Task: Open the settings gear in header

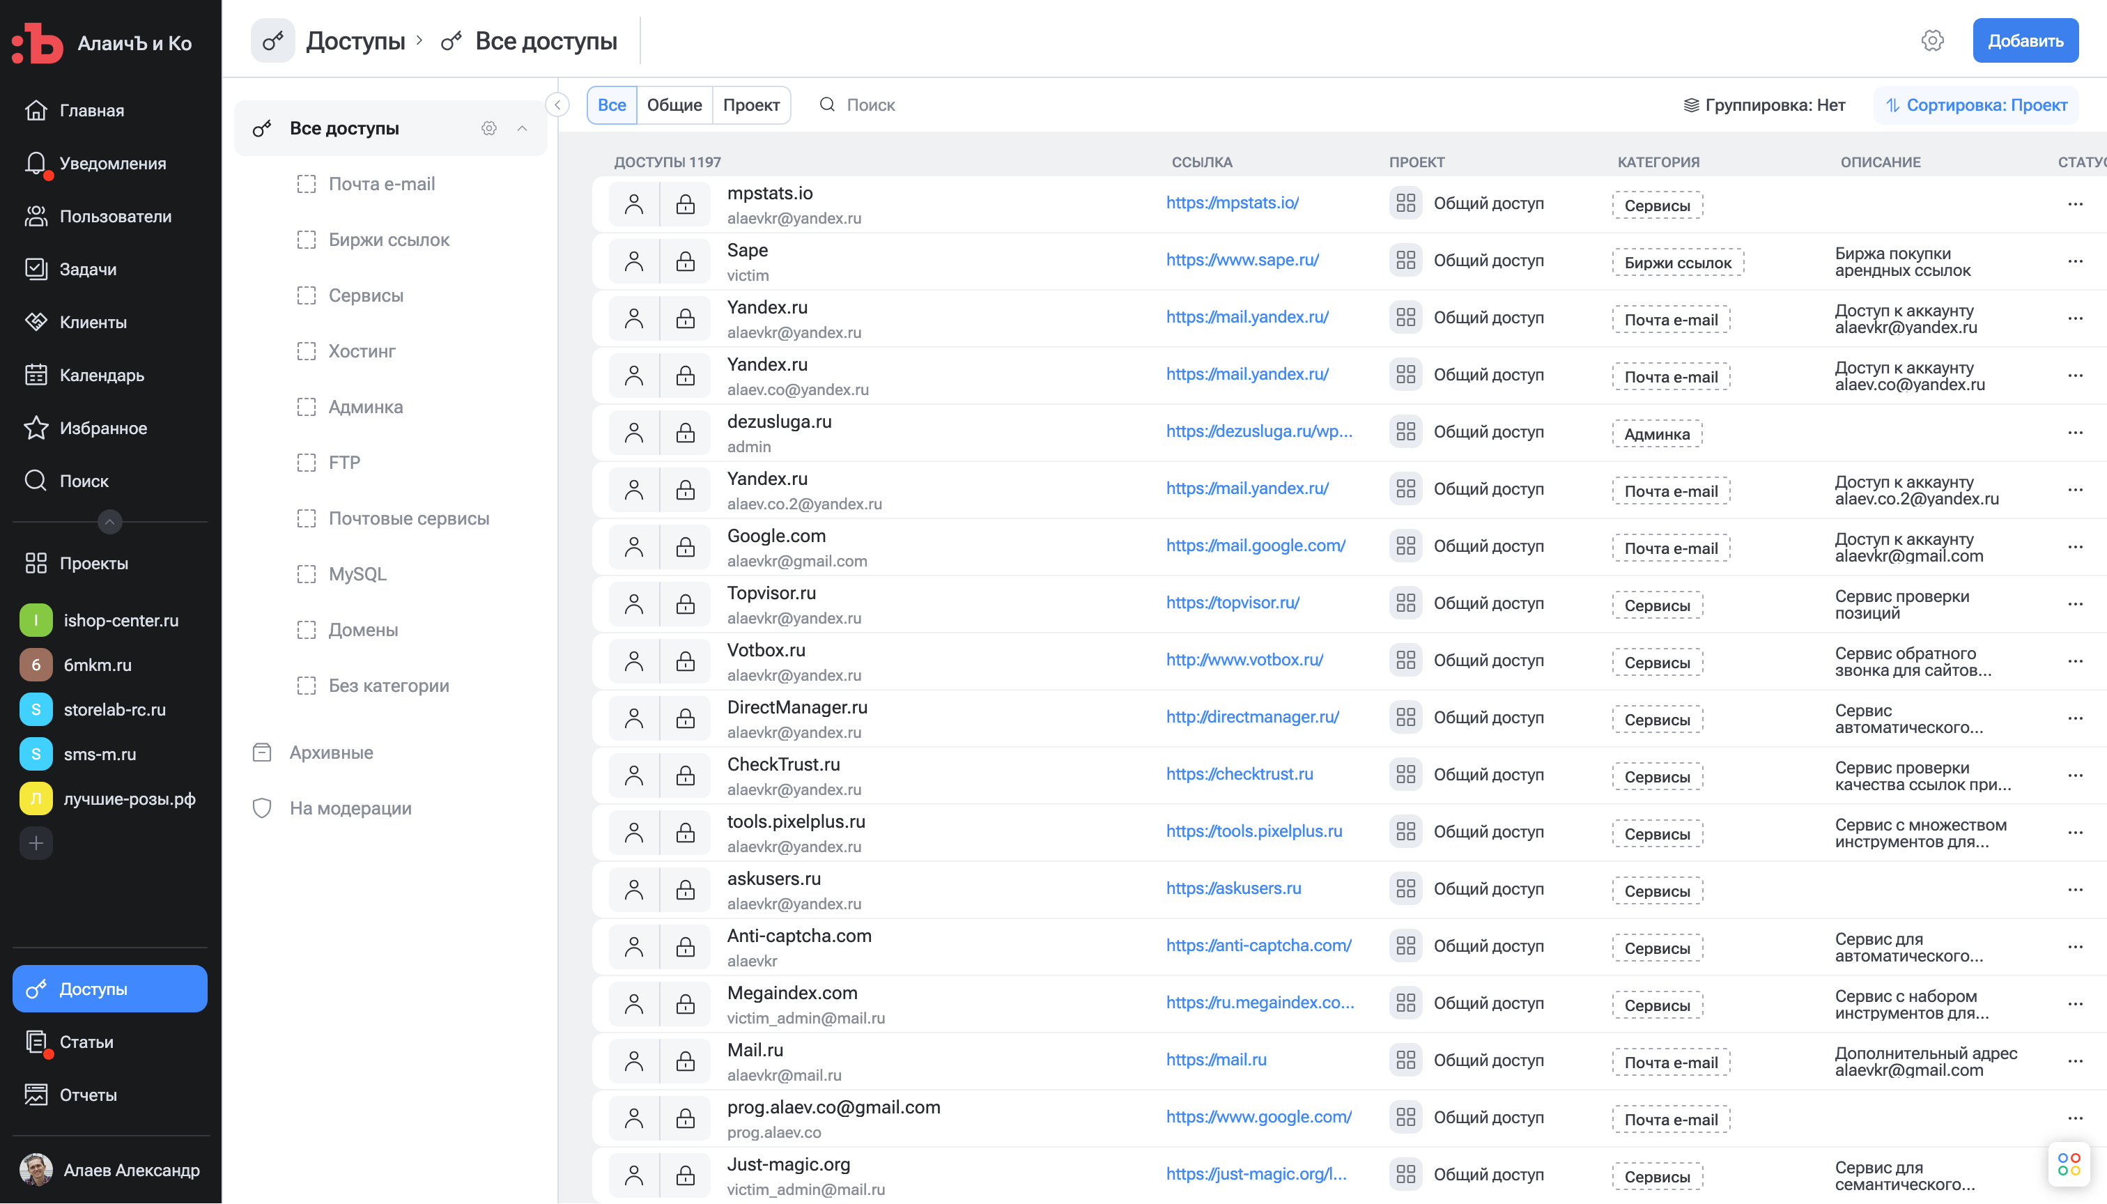Action: [1931, 40]
